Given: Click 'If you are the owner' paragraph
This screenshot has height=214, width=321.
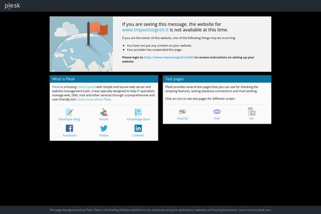Looking at the screenshot, I should [179, 38].
